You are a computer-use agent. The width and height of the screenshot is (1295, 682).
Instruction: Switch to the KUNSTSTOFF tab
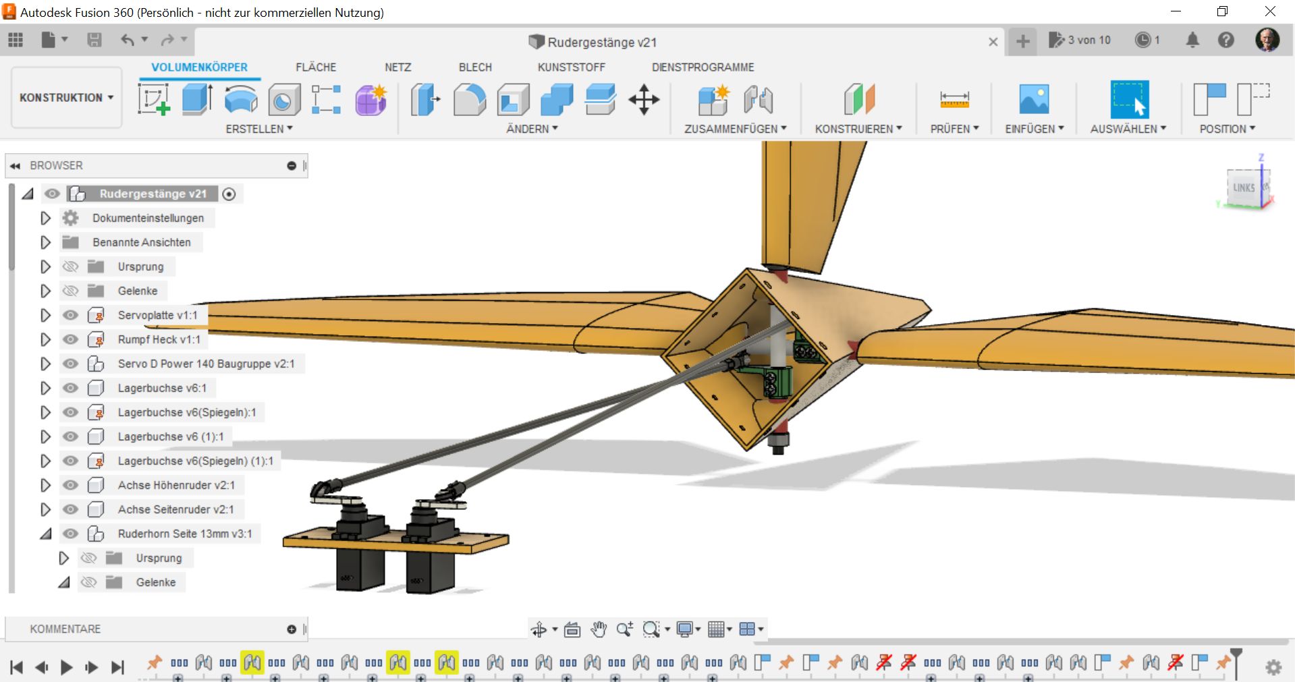pos(572,67)
